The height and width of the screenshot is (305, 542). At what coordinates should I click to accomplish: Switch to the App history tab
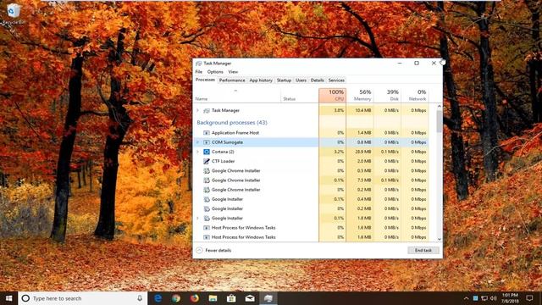tap(261, 80)
